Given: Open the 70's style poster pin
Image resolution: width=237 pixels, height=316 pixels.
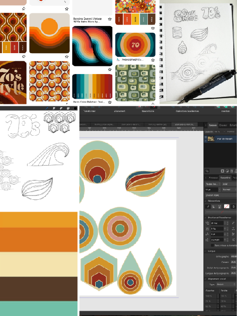Looking at the screenshot, I should coord(13,83).
